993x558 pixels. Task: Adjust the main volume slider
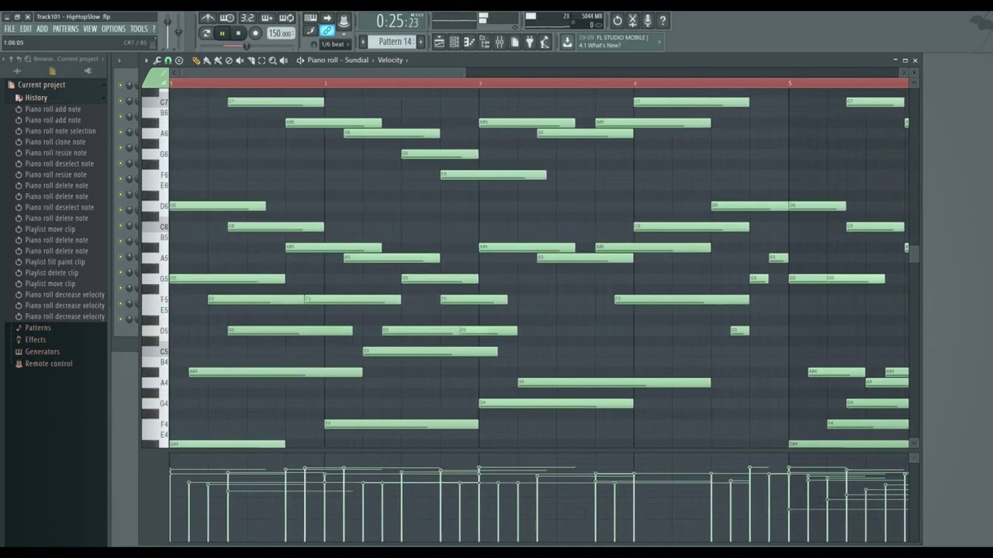point(168,29)
